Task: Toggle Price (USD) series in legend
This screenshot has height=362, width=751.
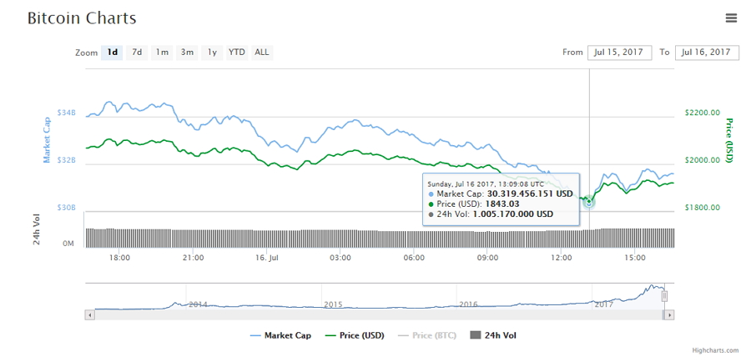Action: 355,335
